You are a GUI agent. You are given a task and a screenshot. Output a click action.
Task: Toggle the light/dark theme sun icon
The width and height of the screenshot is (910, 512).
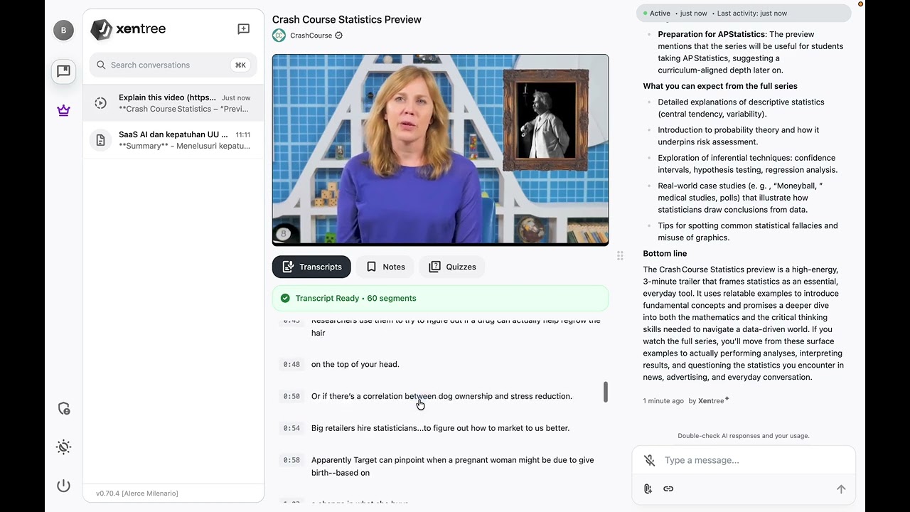coord(63,447)
